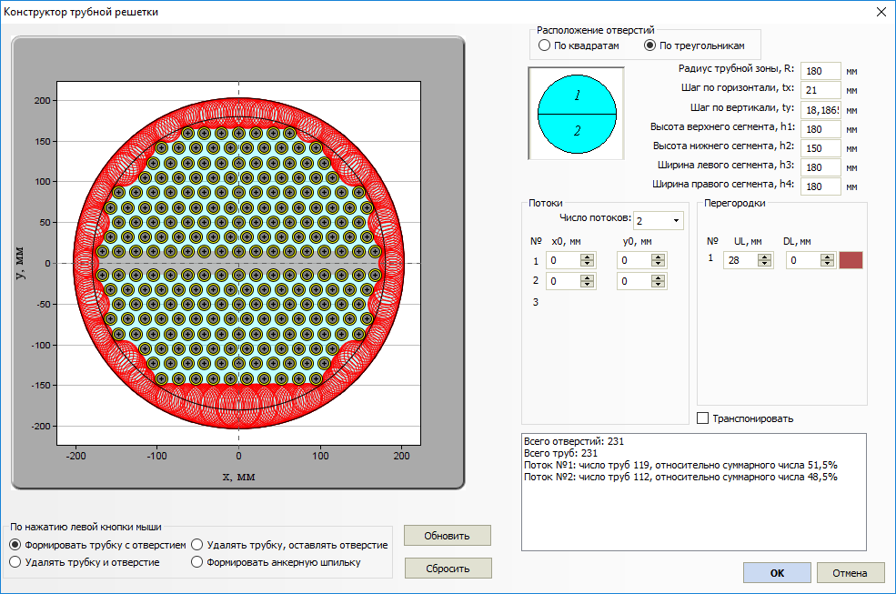The width and height of the screenshot is (896, 594).
Task: Select Удалять трубку, оставлять отверстие mode
Action: 289,545
